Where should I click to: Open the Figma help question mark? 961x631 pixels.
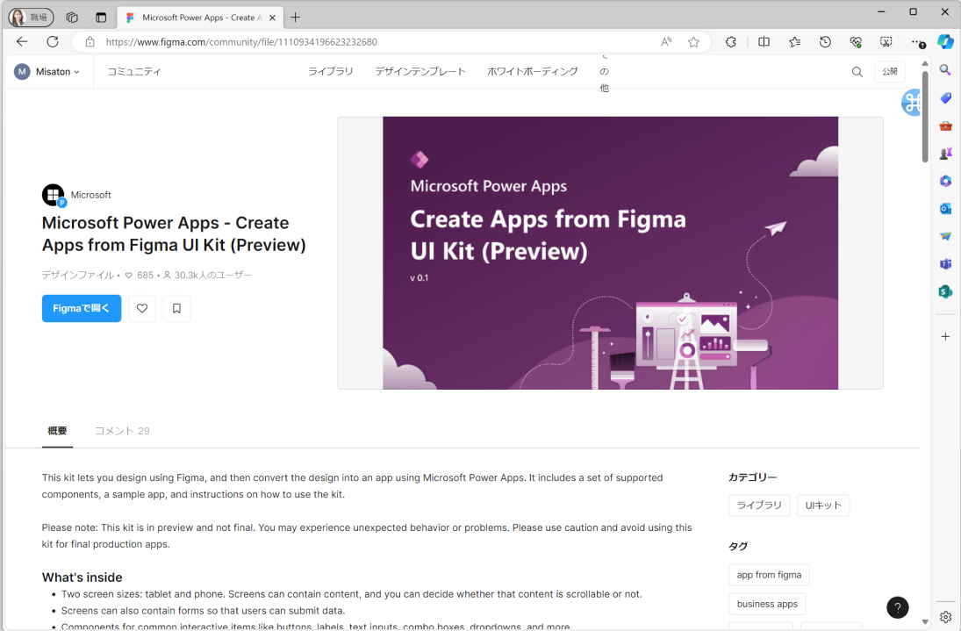(x=897, y=607)
